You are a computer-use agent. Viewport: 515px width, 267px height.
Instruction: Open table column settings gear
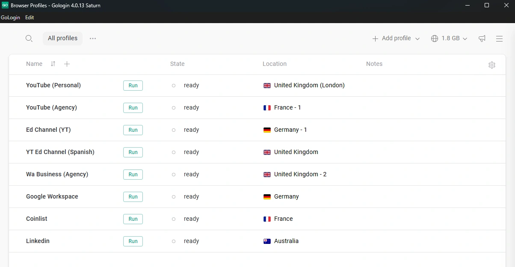tap(492, 65)
